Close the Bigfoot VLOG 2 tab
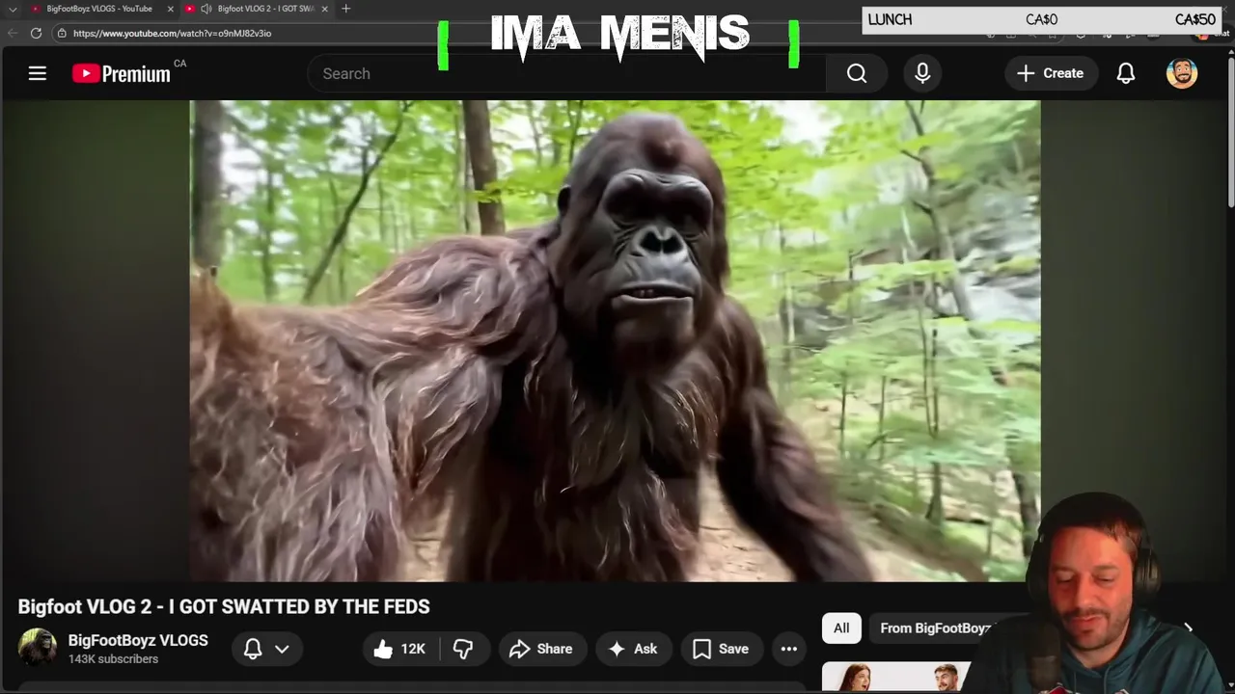 pyautogui.click(x=324, y=9)
